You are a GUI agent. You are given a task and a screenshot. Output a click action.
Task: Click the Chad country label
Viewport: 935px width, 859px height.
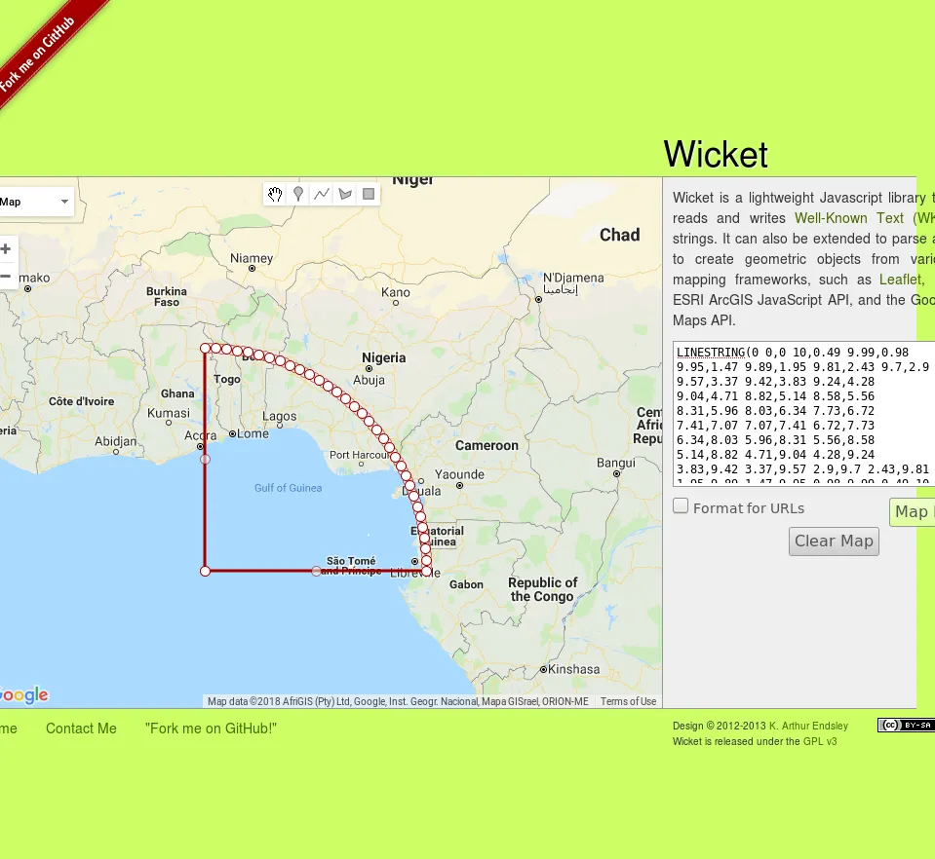pyautogui.click(x=619, y=235)
